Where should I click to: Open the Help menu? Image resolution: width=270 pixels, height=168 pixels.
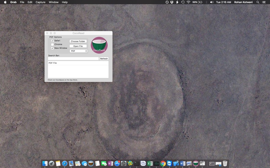coord(65,2)
